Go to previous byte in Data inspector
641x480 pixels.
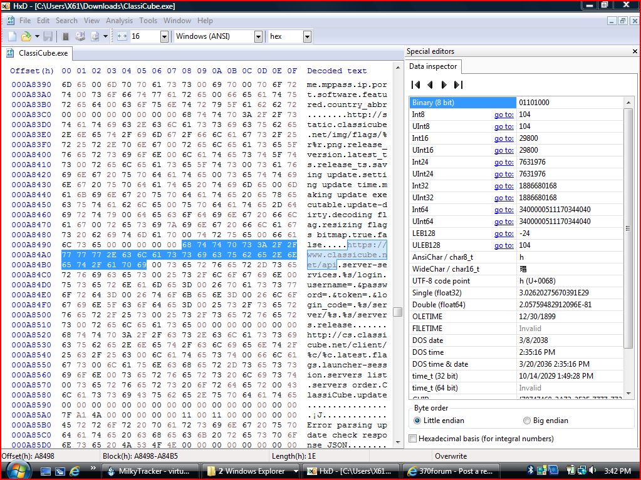430,84
